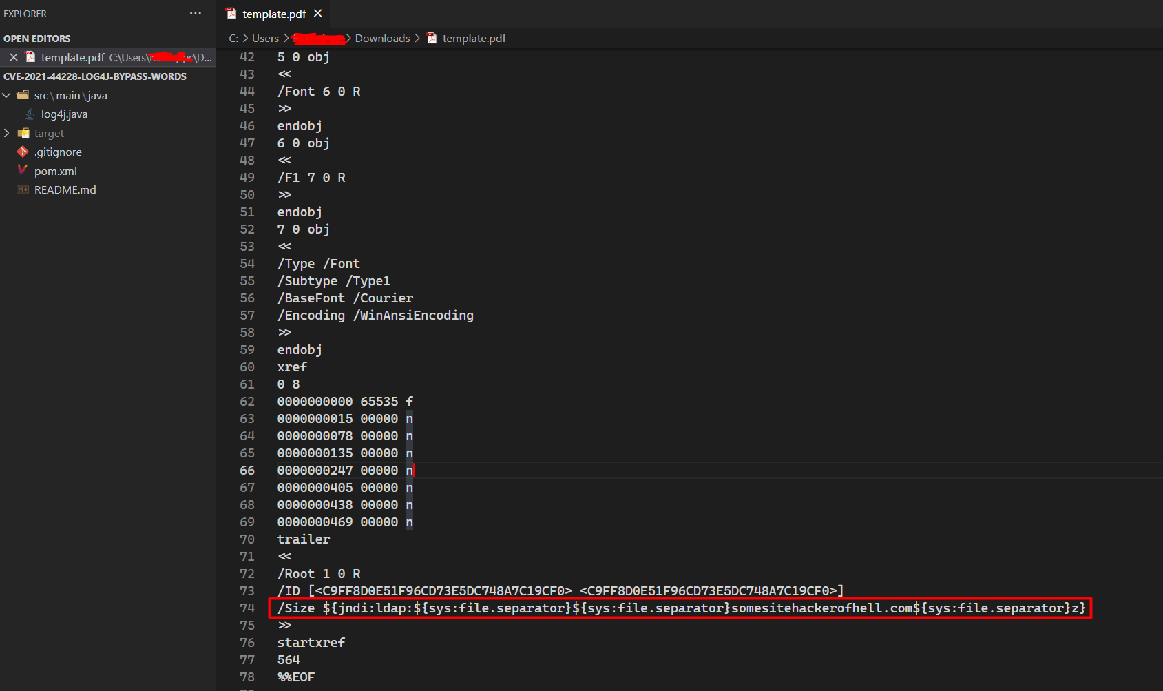The width and height of the screenshot is (1163, 691).
Task: Click the C: breadcrumb segment
Action: pyautogui.click(x=233, y=39)
